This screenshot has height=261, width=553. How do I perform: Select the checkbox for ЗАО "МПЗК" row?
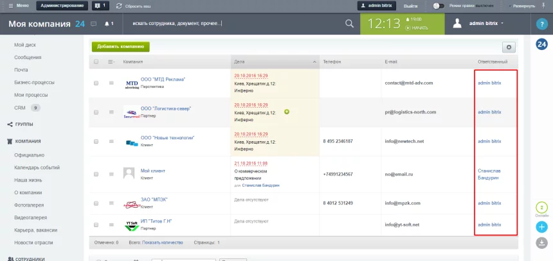coord(96,203)
